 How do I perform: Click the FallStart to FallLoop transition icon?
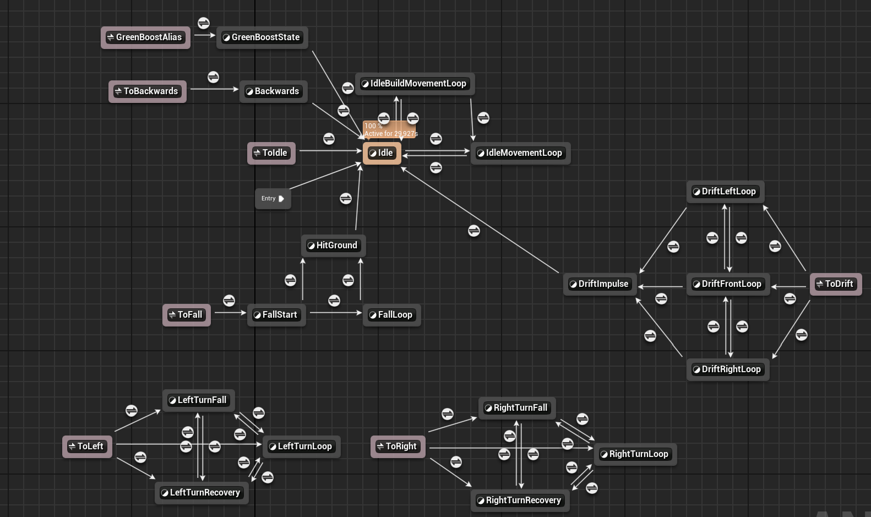click(334, 301)
